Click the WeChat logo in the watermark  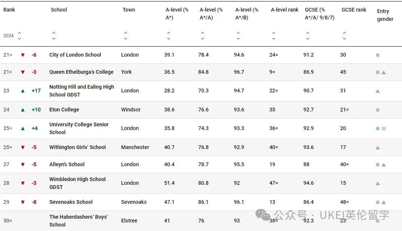pos(263,215)
